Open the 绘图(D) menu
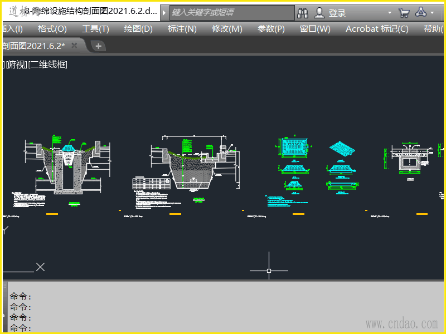The image size is (446, 334). 138,29
